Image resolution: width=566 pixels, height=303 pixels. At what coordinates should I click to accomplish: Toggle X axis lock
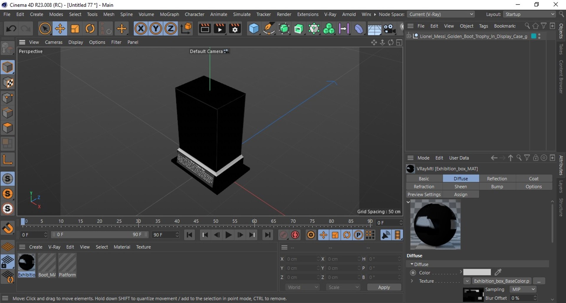coord(141,29)
